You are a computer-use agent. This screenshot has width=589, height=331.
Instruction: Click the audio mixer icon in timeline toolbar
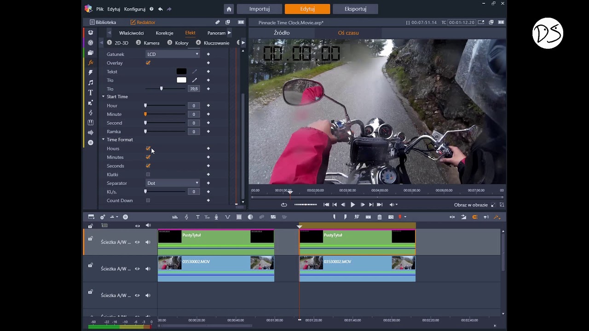point(175,217)
